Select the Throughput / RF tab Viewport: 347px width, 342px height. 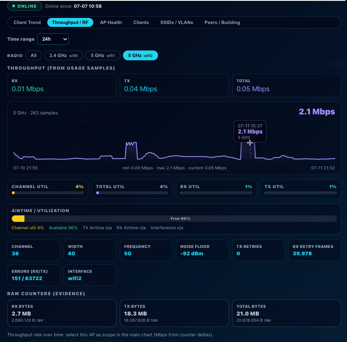(x=70, y=22)
